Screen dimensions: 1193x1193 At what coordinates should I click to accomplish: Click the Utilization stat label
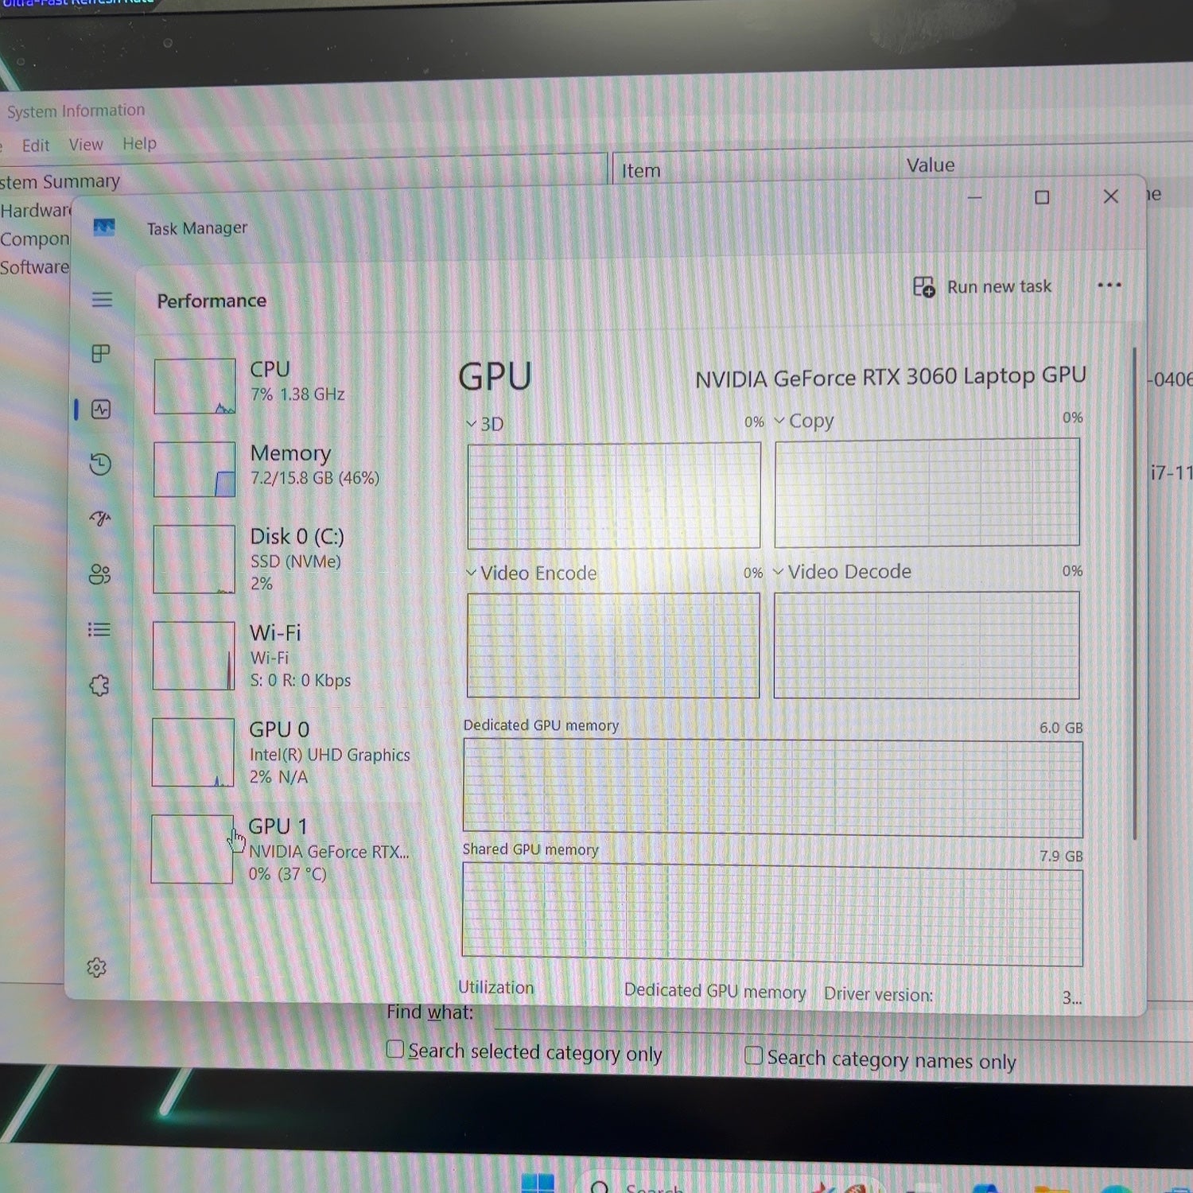pos(495,988)
